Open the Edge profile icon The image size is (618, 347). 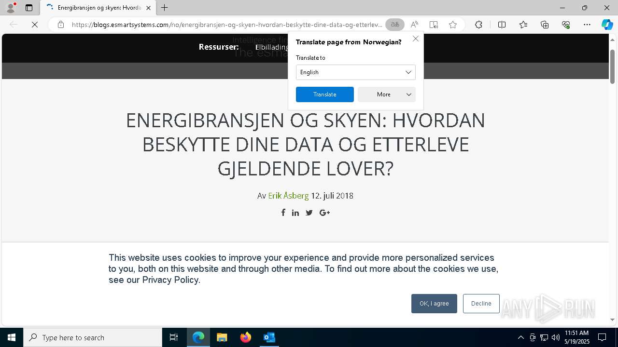(10, 8)
